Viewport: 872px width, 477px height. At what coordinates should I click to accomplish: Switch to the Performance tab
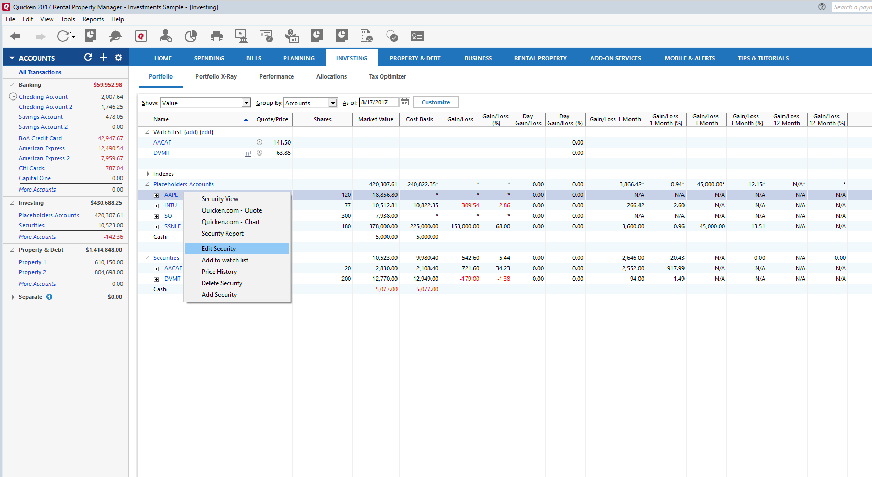coord(276,76)
